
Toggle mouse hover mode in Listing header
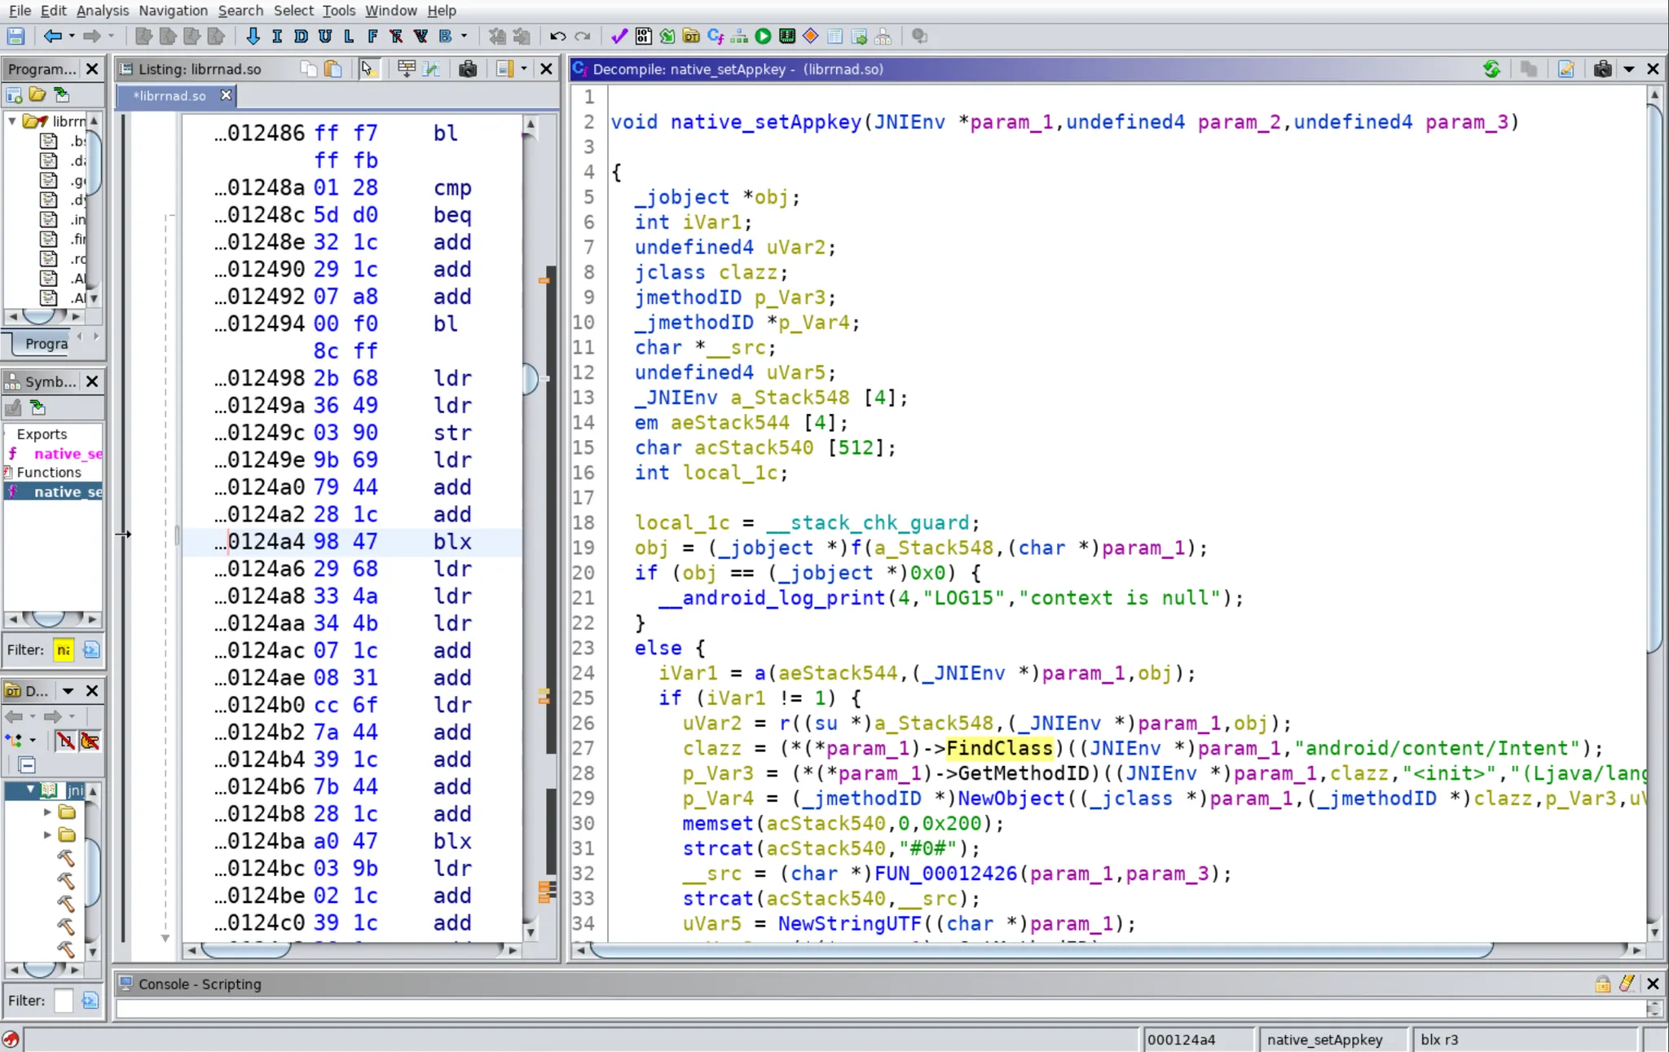pyautogui.click(x=368, y=69)
